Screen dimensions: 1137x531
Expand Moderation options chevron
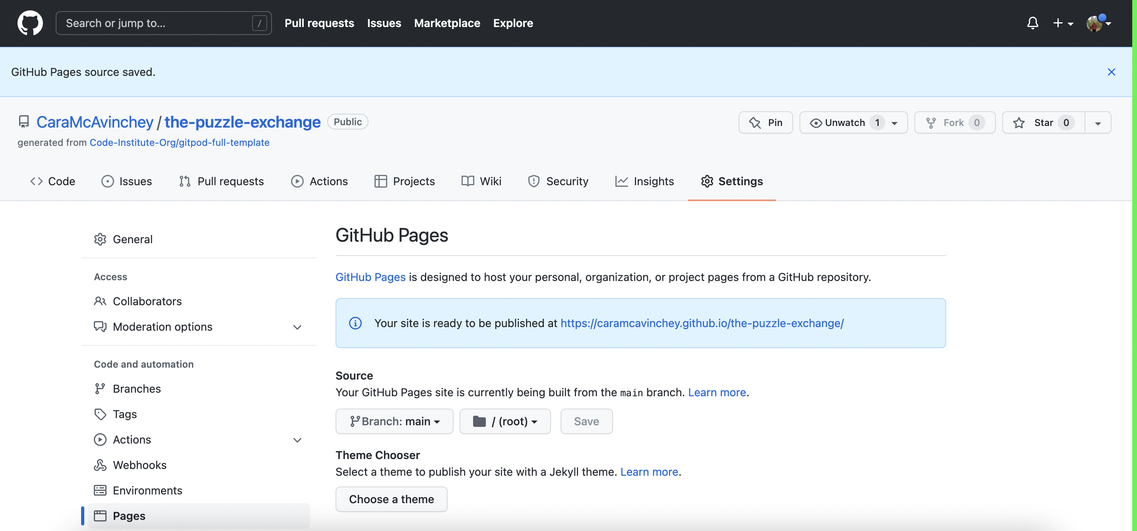click(297, 327)
